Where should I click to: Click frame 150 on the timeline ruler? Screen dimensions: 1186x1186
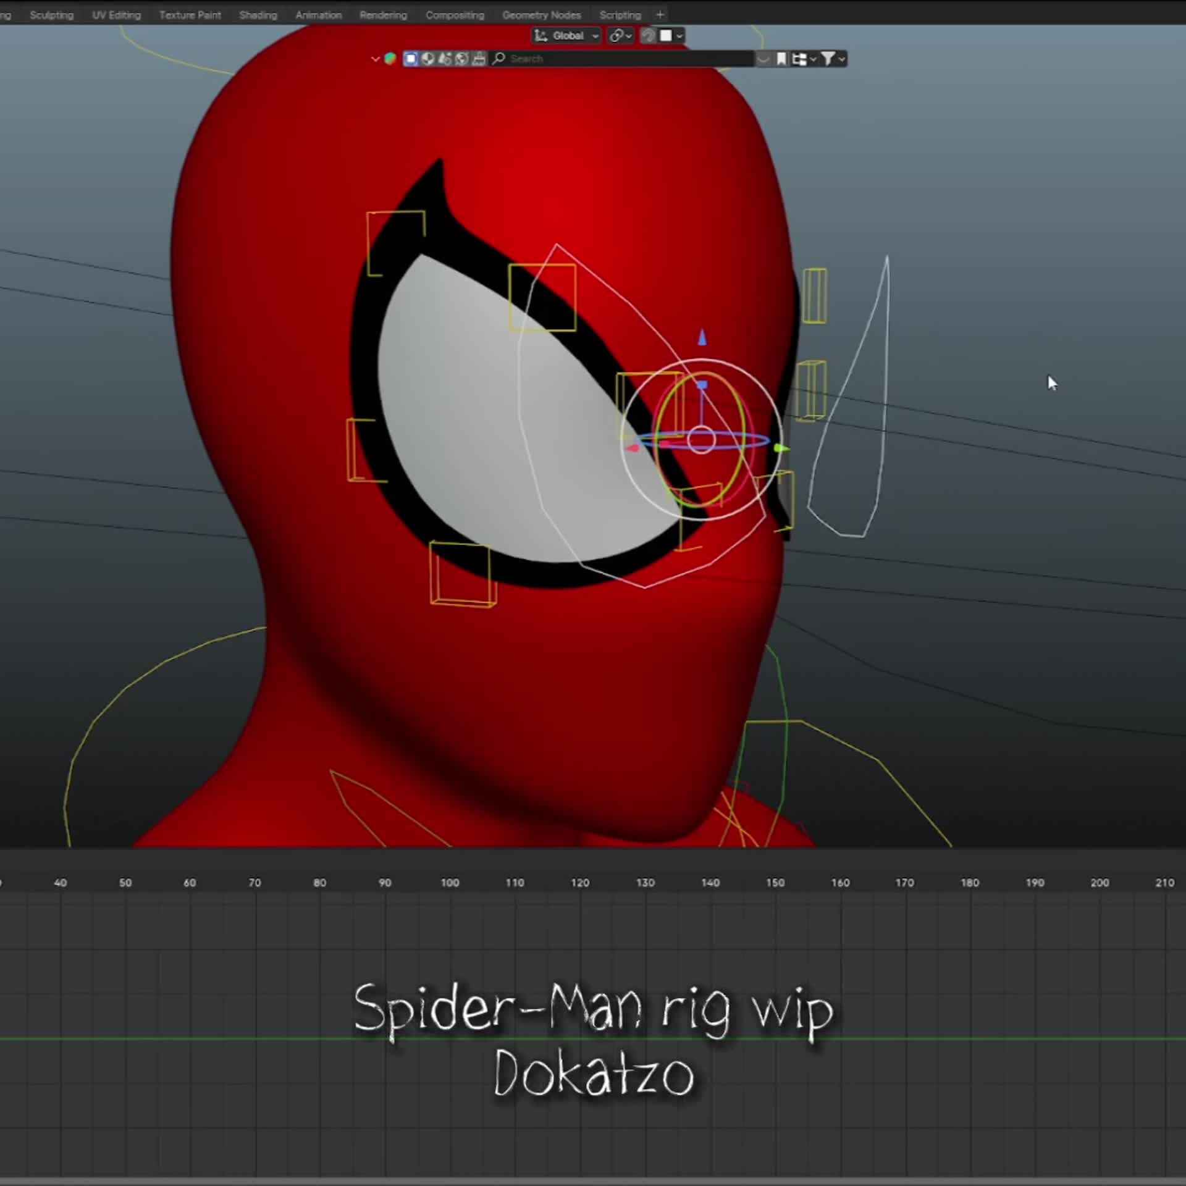(x=775, y=883)
